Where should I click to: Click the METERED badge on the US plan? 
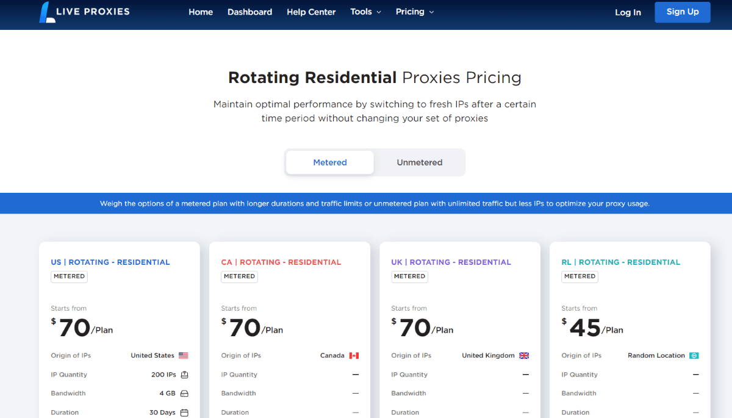click(69, 276)
